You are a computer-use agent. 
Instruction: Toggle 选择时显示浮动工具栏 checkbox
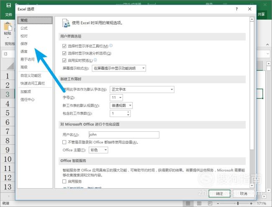pos(64,46)
